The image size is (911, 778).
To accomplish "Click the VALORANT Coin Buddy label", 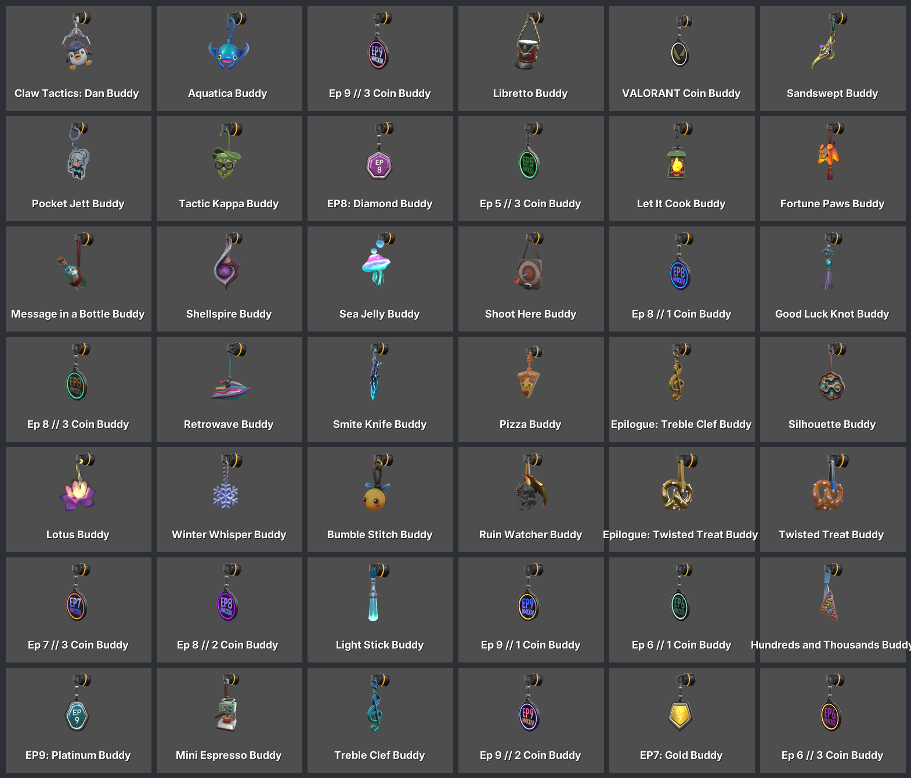I will [681, 93].
